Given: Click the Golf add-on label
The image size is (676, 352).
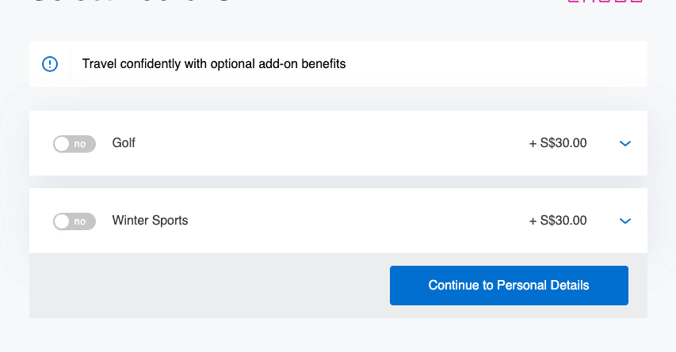Looking at the screenshot, I should (124, 143).
